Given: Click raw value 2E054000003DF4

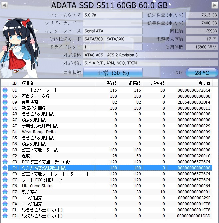Looking at the screenshot, I should click(194, 102).
